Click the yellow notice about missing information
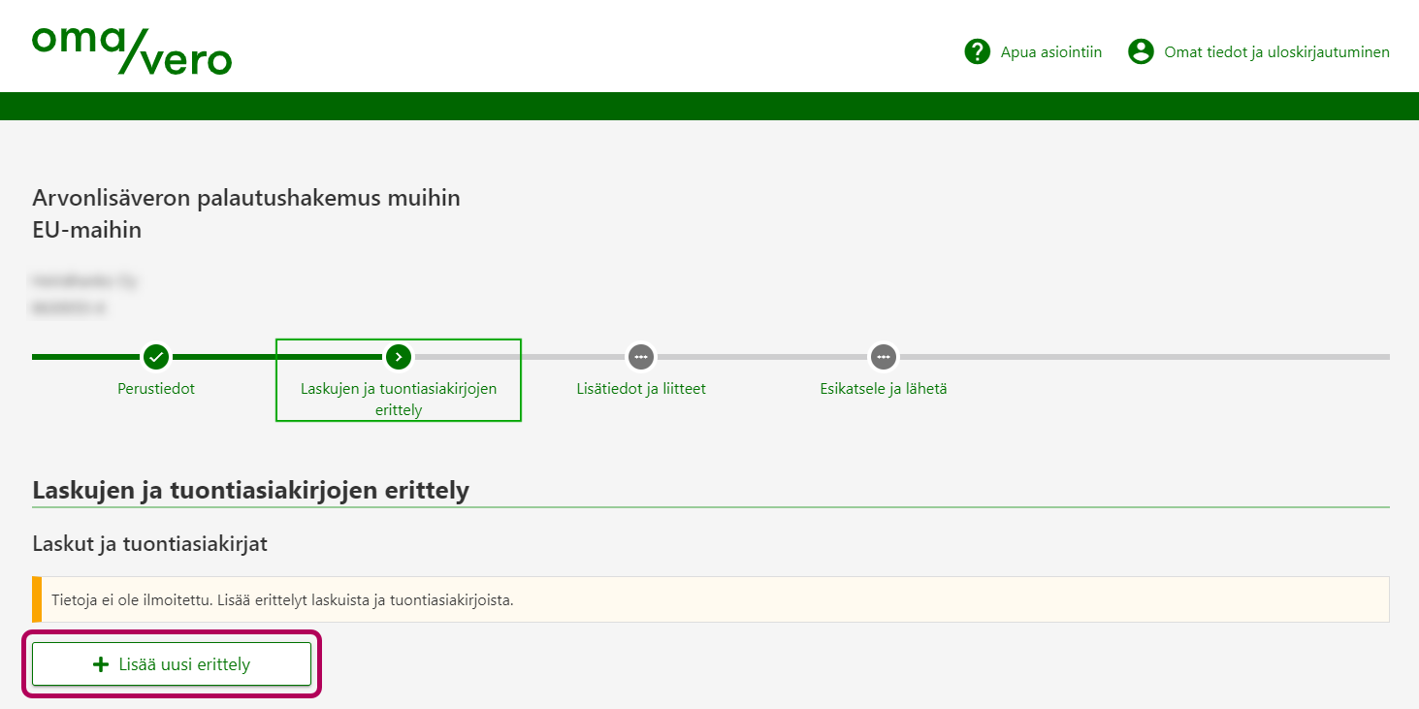 click(x=710, y=599)
